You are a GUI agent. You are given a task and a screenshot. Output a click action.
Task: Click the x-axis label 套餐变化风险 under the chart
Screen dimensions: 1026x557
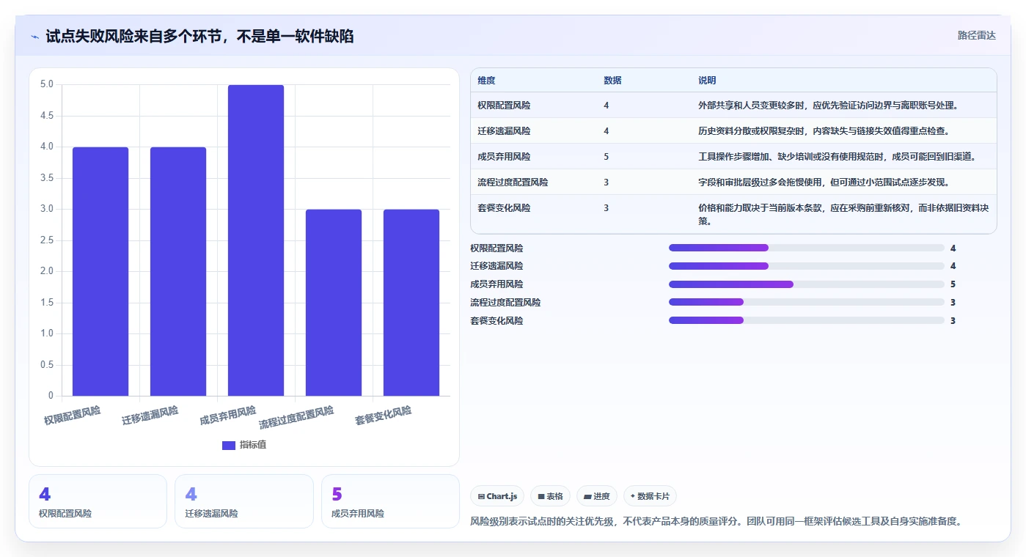click(383, 416)
